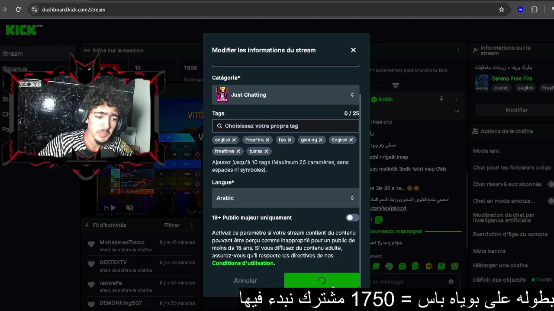Remove the capitalized "English" tag
554x311 pixels.
(x=351, y=140)
